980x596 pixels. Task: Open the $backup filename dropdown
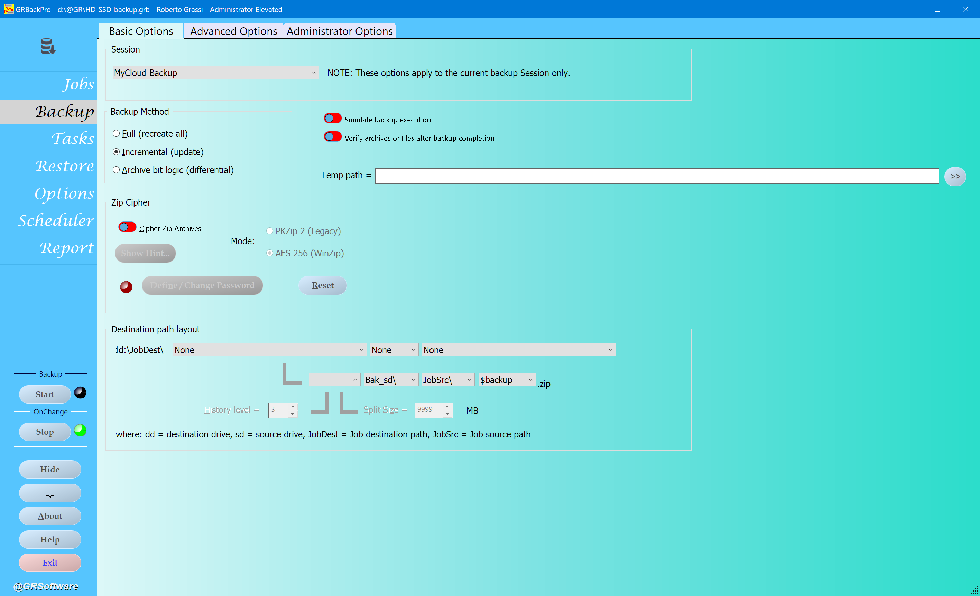506,380
